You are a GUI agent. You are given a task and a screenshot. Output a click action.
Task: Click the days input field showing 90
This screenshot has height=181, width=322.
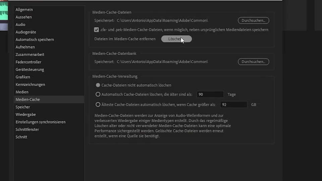pyautogui.click(x=210, y=95)
